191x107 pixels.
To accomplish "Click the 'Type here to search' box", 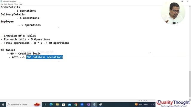I will pos(24,104).
